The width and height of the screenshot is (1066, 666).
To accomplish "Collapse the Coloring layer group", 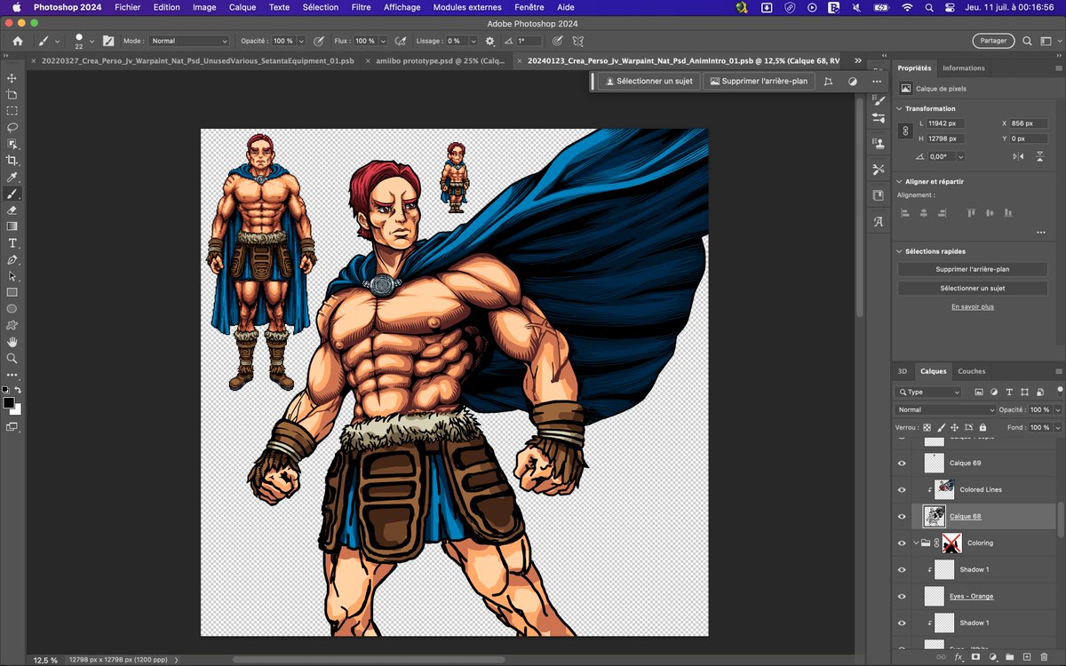I will click(x=916, y=543).
